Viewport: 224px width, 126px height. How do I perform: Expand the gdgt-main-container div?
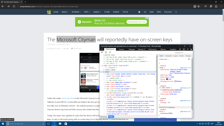tap(105, 82)
